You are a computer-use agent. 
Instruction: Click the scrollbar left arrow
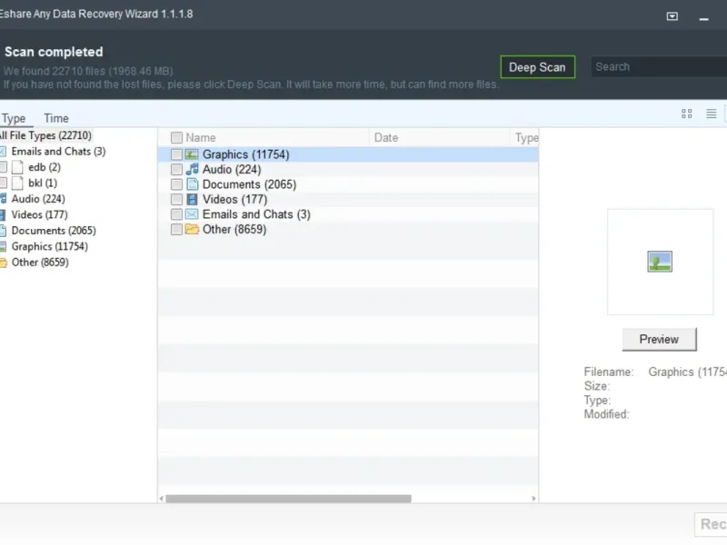pyautogui.click(x=162, y=499)
